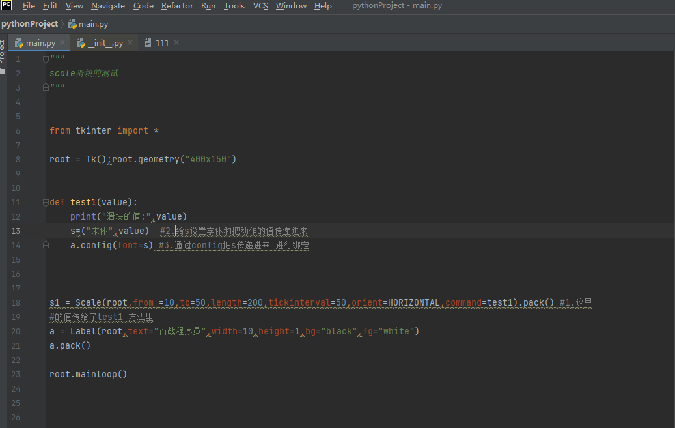Click the word "tkinter" in the import line

(94, 130)
